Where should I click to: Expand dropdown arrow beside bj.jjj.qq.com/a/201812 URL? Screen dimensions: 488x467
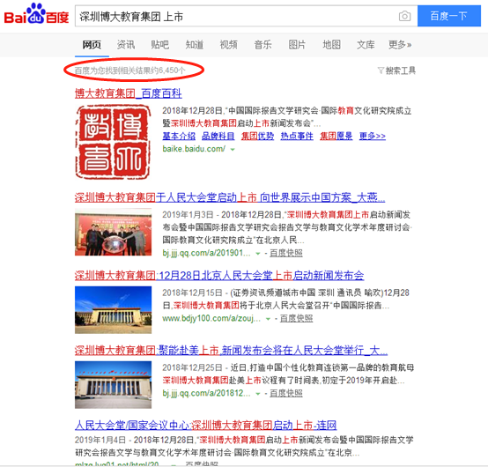(x=258, y=394)
